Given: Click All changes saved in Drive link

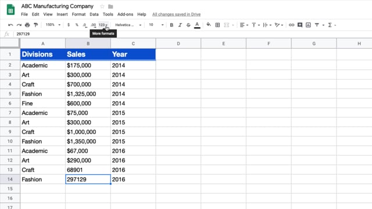Looking at the screenshot, I should (x=176, y=14).
